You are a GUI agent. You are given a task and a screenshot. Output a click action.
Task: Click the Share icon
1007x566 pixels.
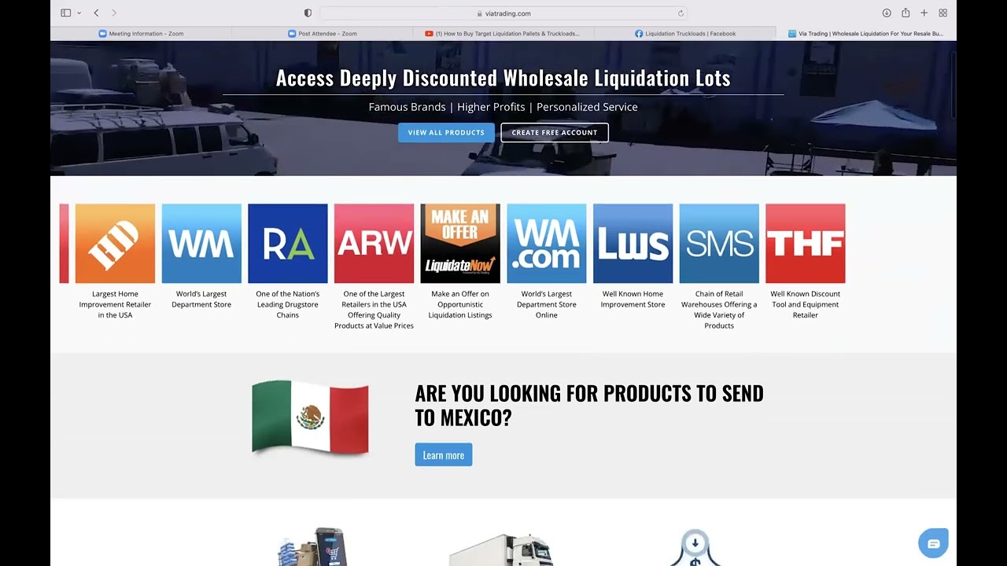pyautogui.click(x=906, y=13)
